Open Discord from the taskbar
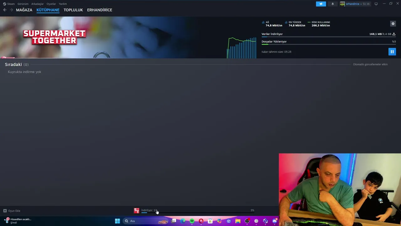 (x=275, y=221)
